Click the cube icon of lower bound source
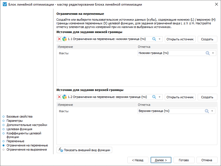 coord(64,39)
